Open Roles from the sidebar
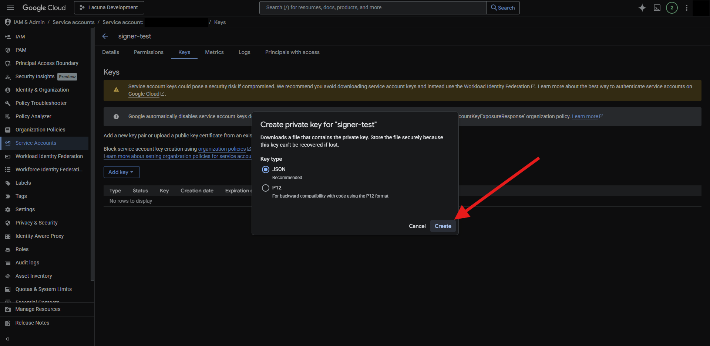710x346 pixels. pyautogui.click(x=22, y=249)
